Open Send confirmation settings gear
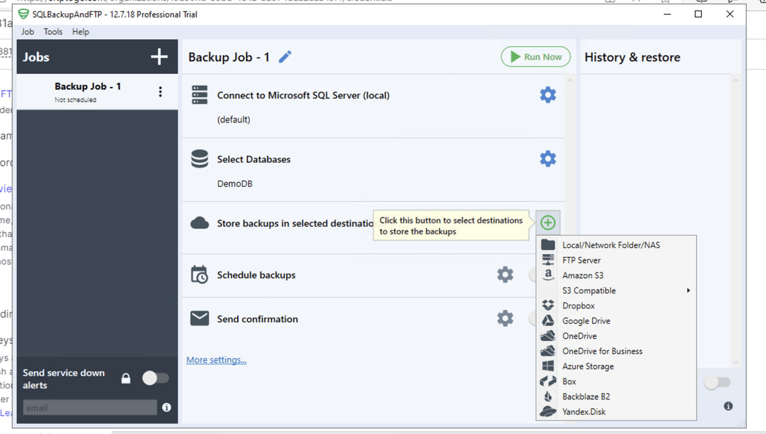The width and height of the screenshot is (766, 434). click(x=505, y=319)
